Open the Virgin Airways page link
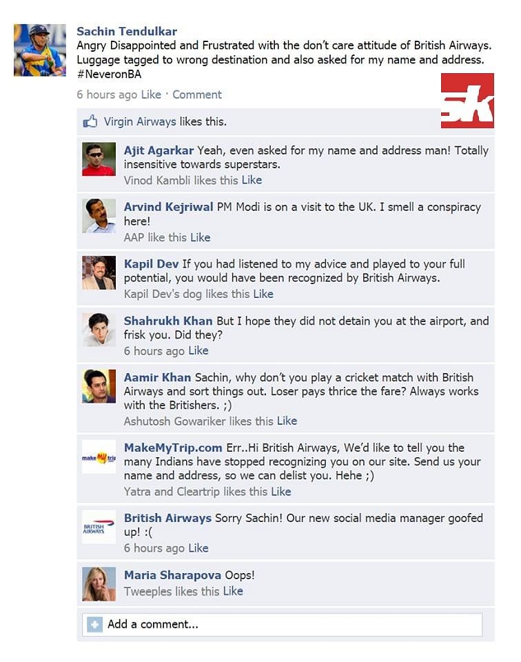 (x=140, y=121)
